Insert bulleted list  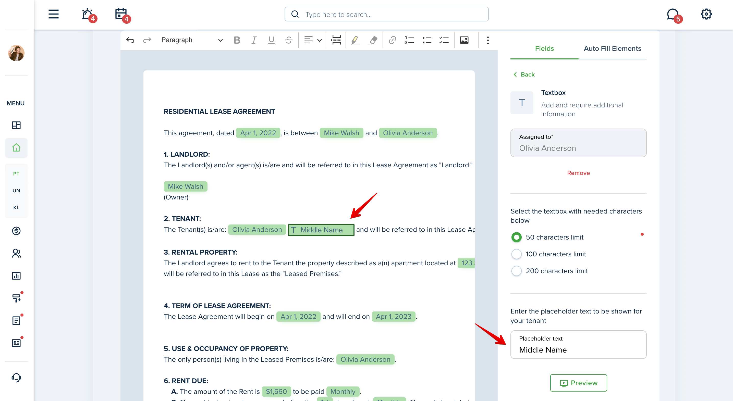click(426, 40)
